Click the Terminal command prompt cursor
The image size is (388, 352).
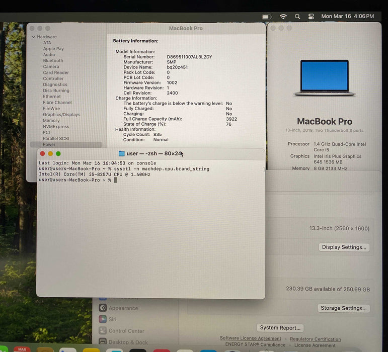(115, 180)
